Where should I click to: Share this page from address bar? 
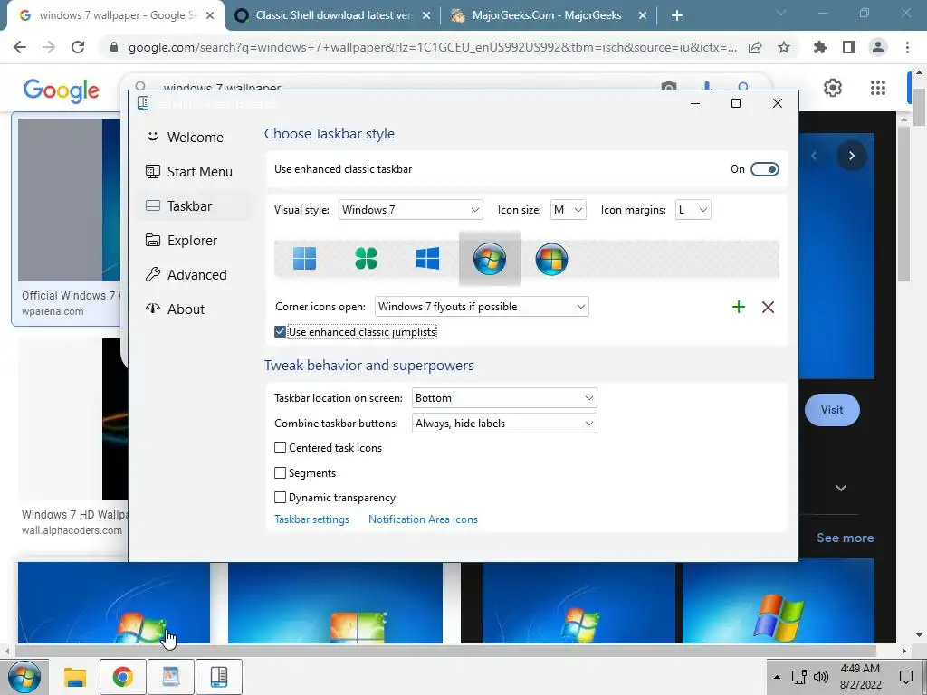(755, 47)
